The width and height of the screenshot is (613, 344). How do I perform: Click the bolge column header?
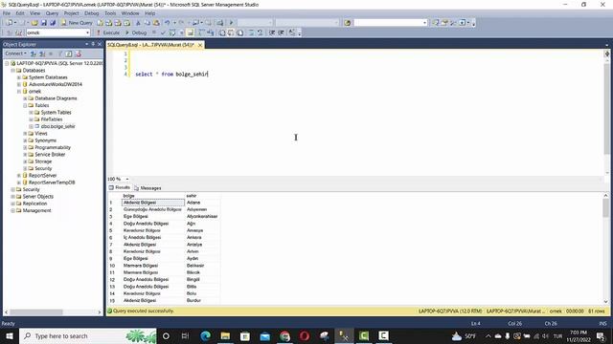(x=153, y=196)
